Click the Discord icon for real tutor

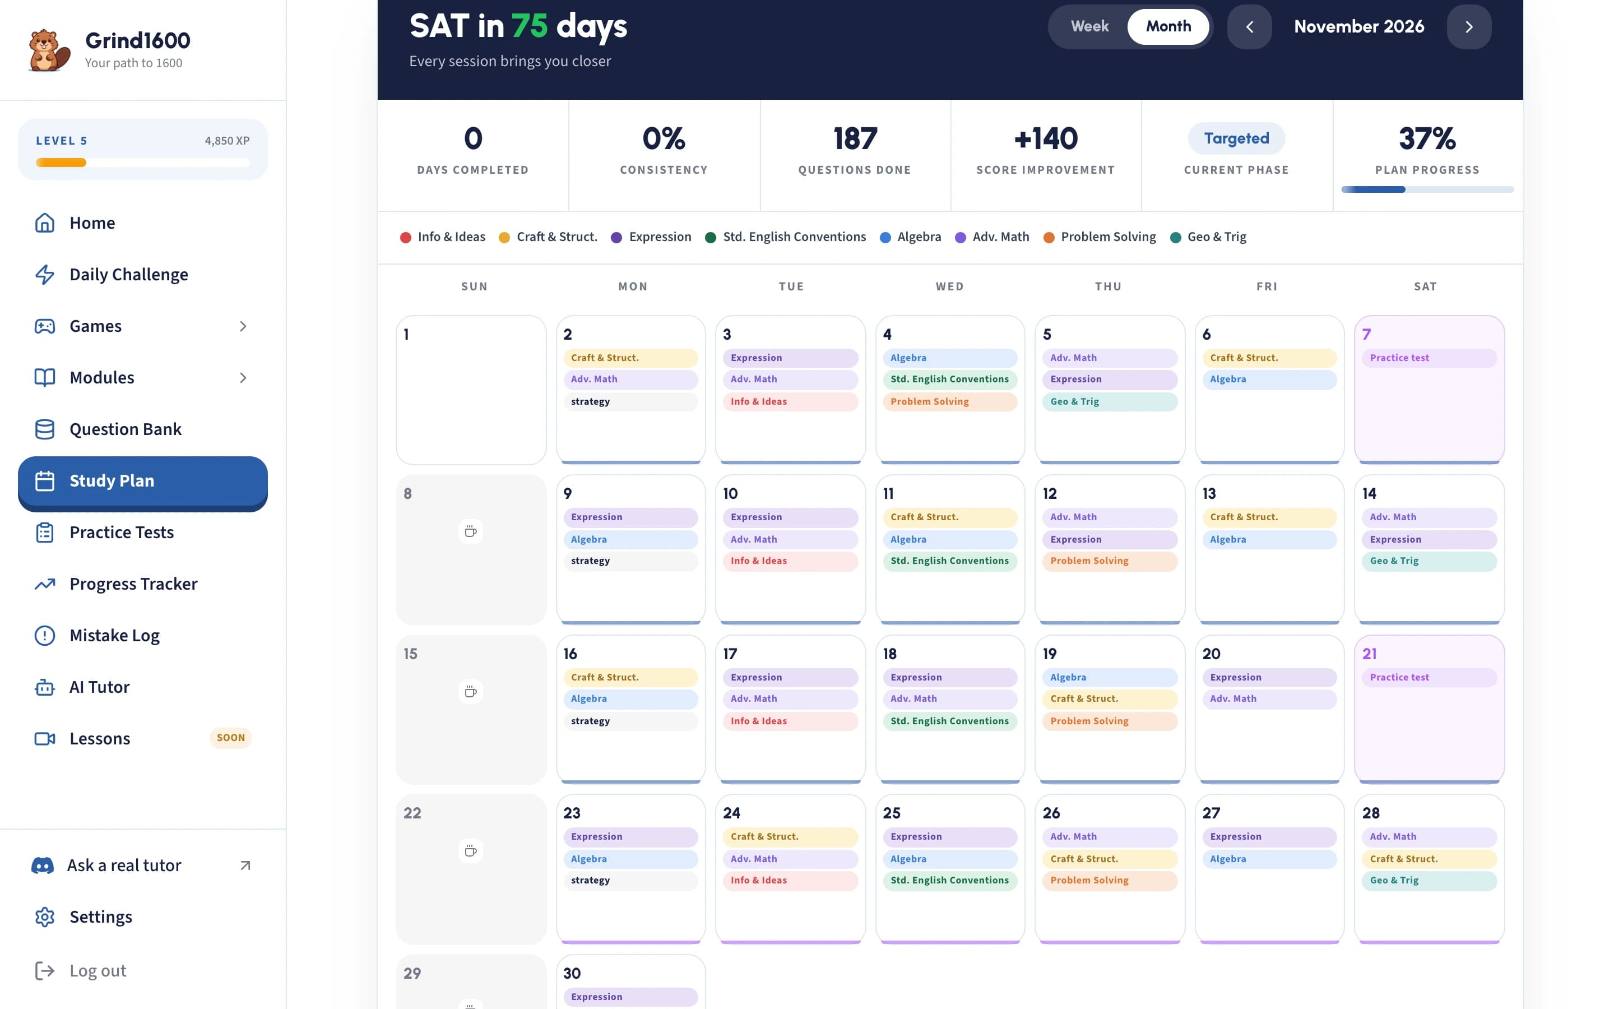pos(43,865)
